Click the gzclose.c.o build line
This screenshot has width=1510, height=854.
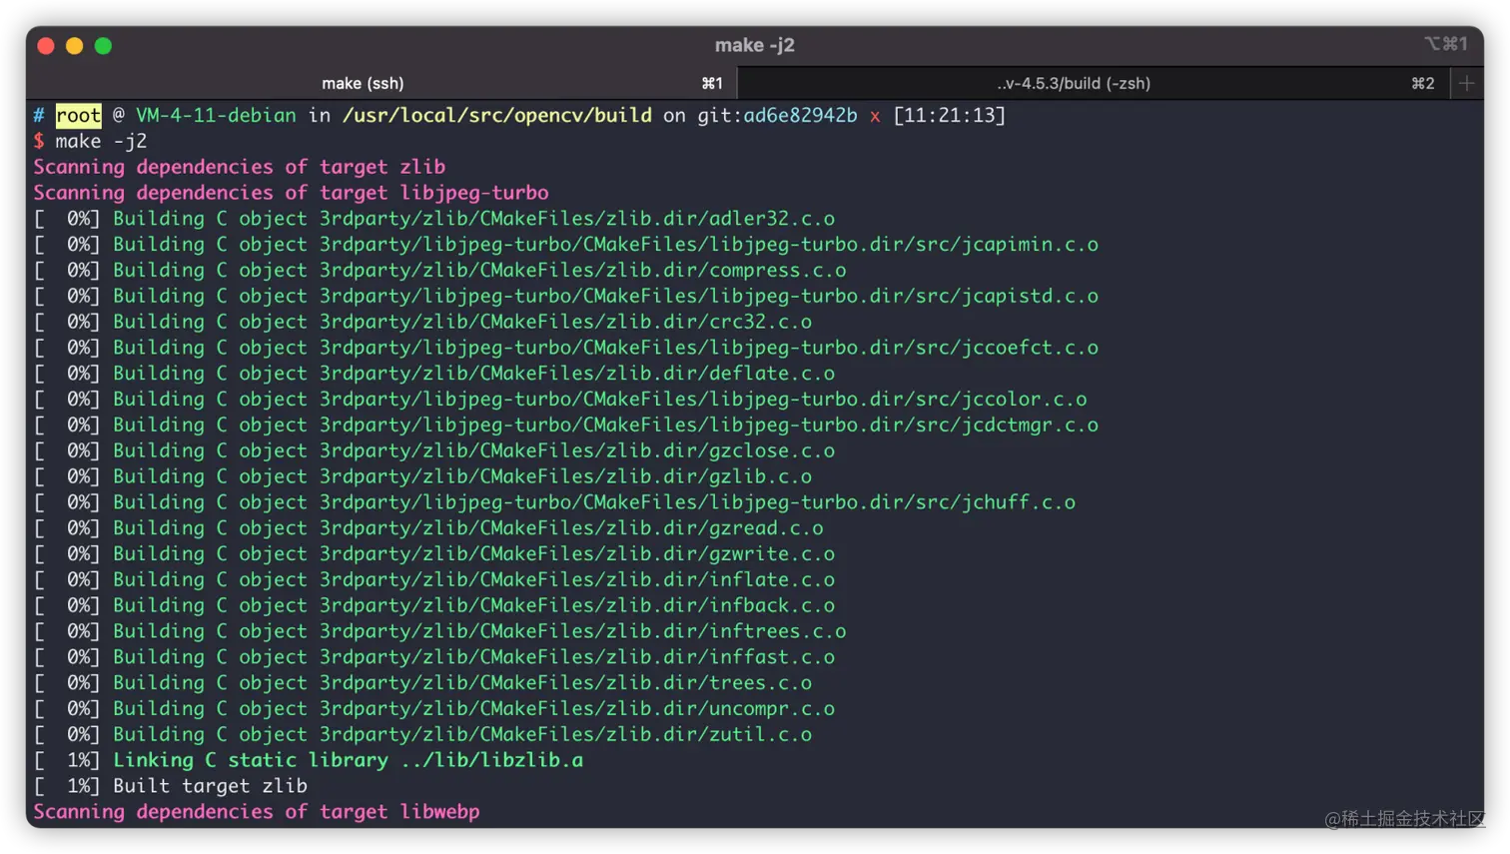(434, 451)
